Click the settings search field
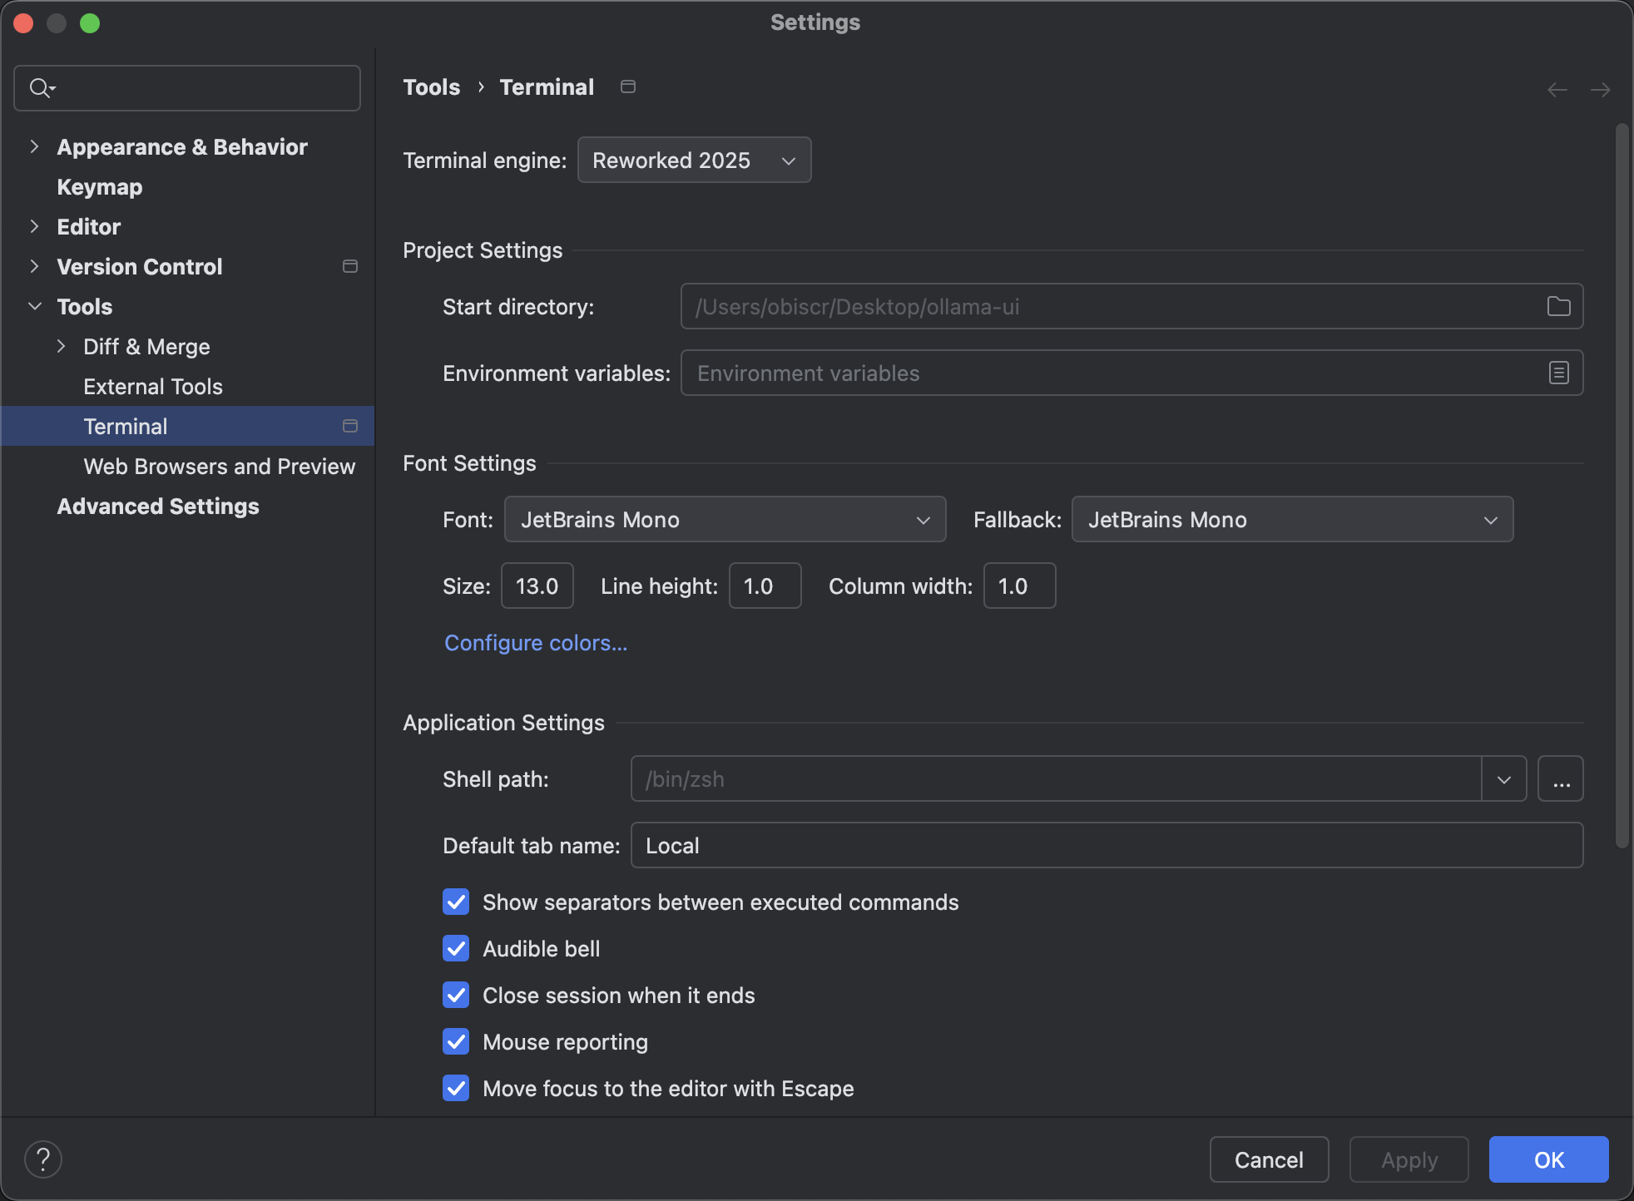 pyautogui.click(x=187, y=87)
